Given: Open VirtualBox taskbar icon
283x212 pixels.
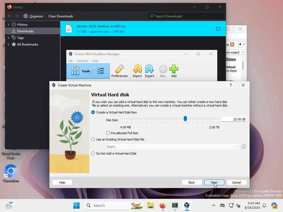Looking at the screenshot, I should [x=187, y=205].
